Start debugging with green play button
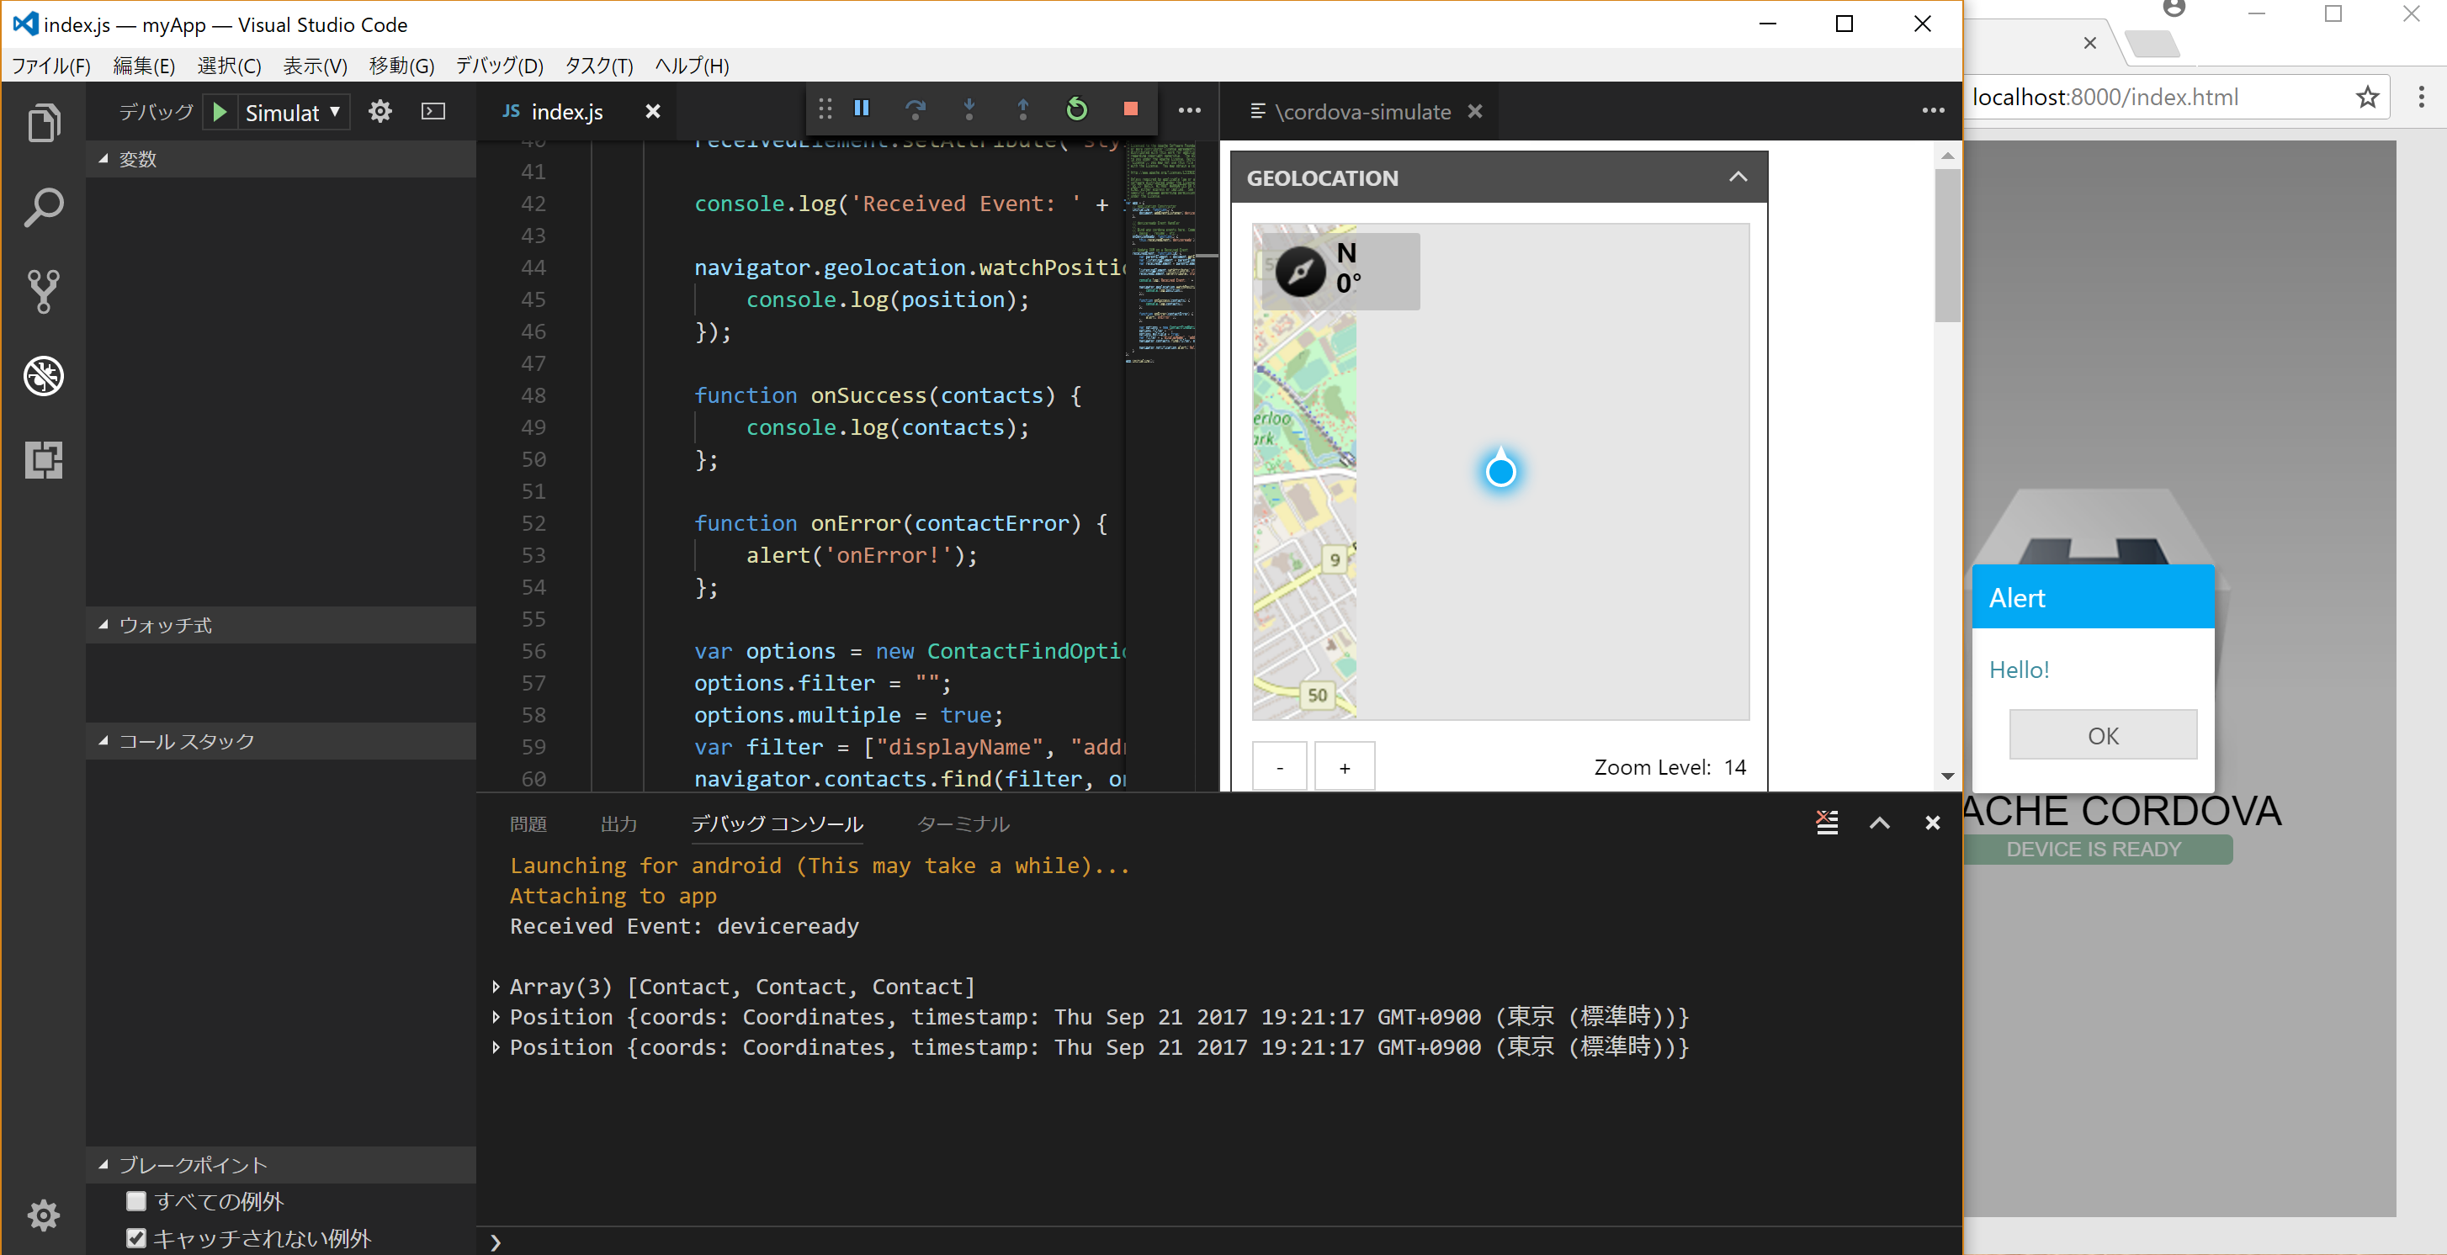Image resolution: width=2447 pixels, height=1255 pixels. click(220, 112)
